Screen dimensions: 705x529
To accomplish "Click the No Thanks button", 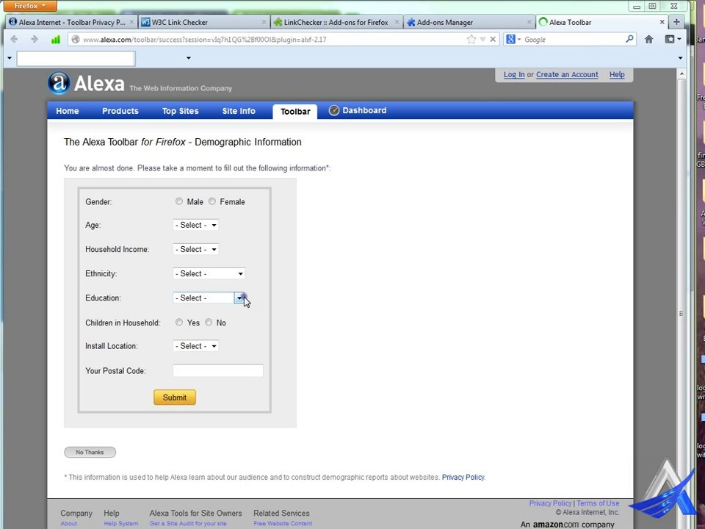I will tap(90, 452).
